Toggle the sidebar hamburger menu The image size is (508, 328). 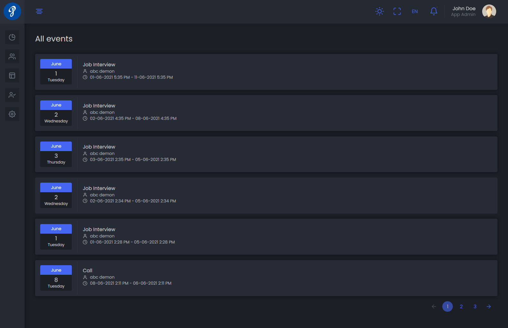[x=39, y=11]
